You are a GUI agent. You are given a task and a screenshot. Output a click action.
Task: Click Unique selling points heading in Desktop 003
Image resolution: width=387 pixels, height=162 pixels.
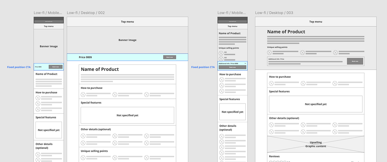click(x=277, y=47)
